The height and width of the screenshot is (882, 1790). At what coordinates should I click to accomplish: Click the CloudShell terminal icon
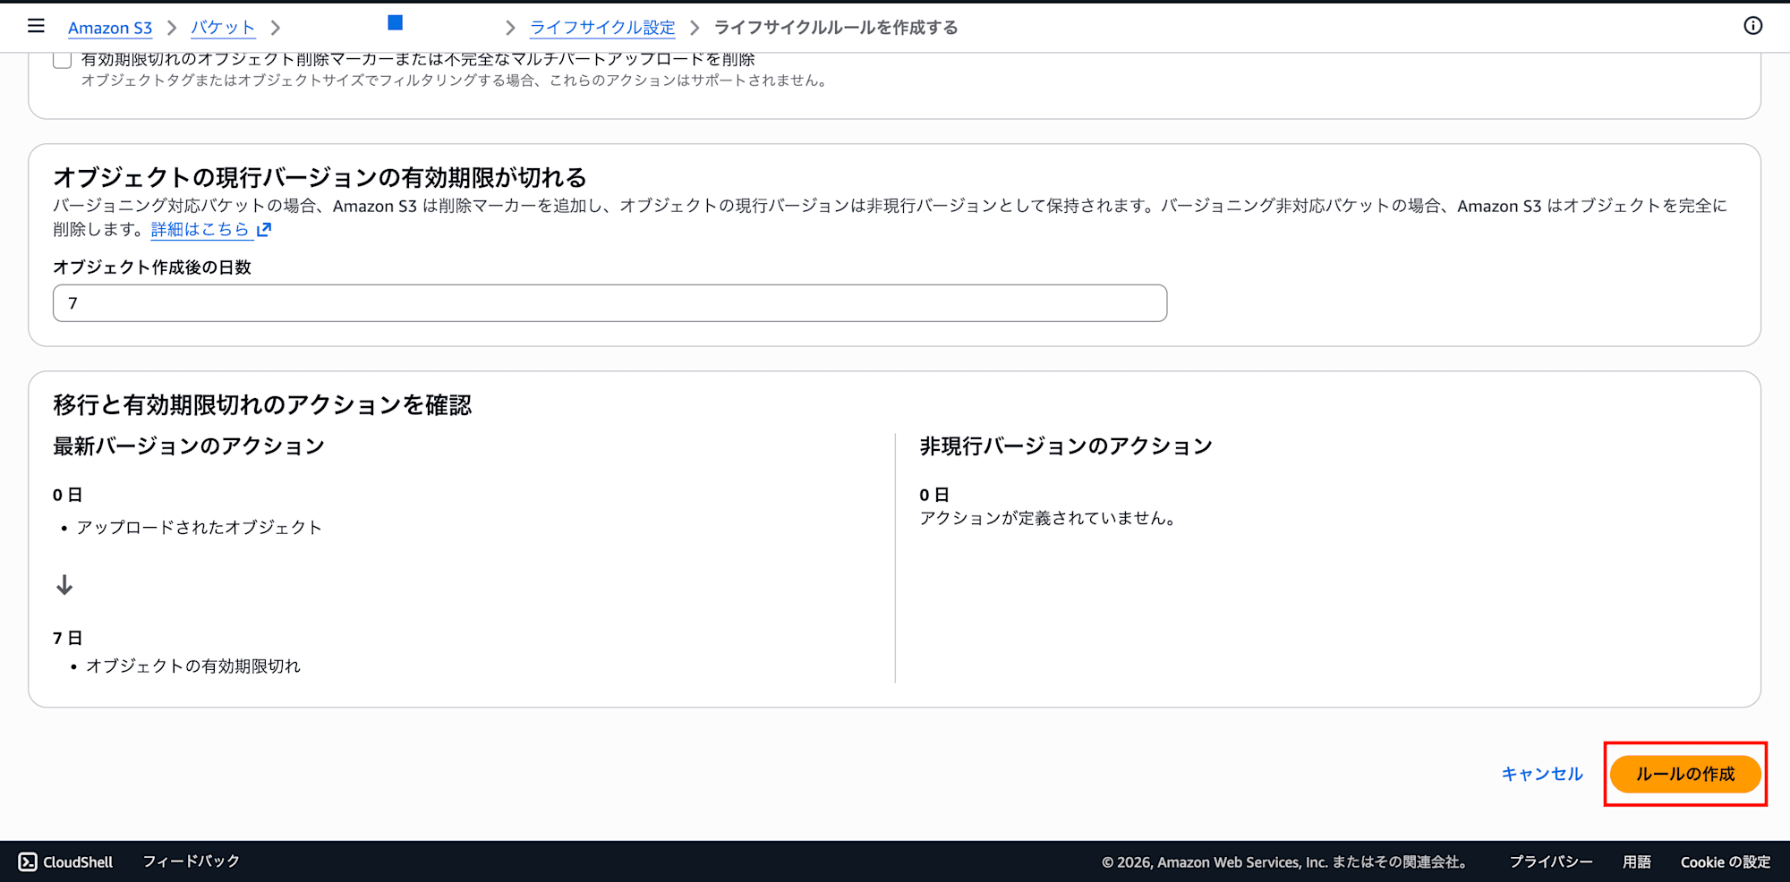[28, 861]
